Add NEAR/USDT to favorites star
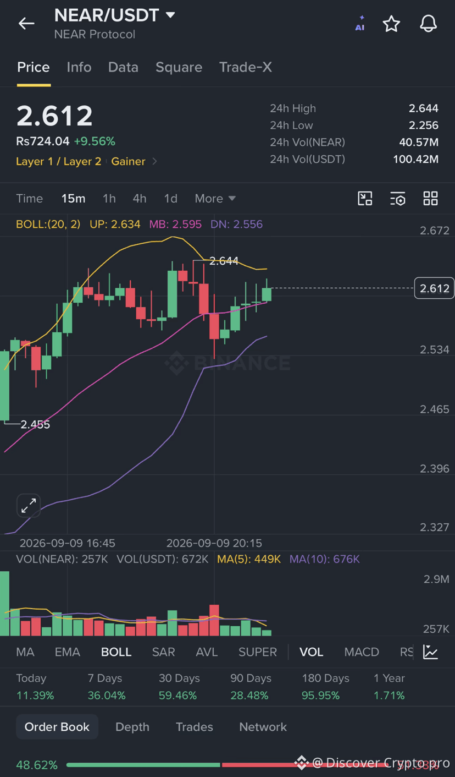The width and height of the screenshot is (455, 777). (391, 24)
